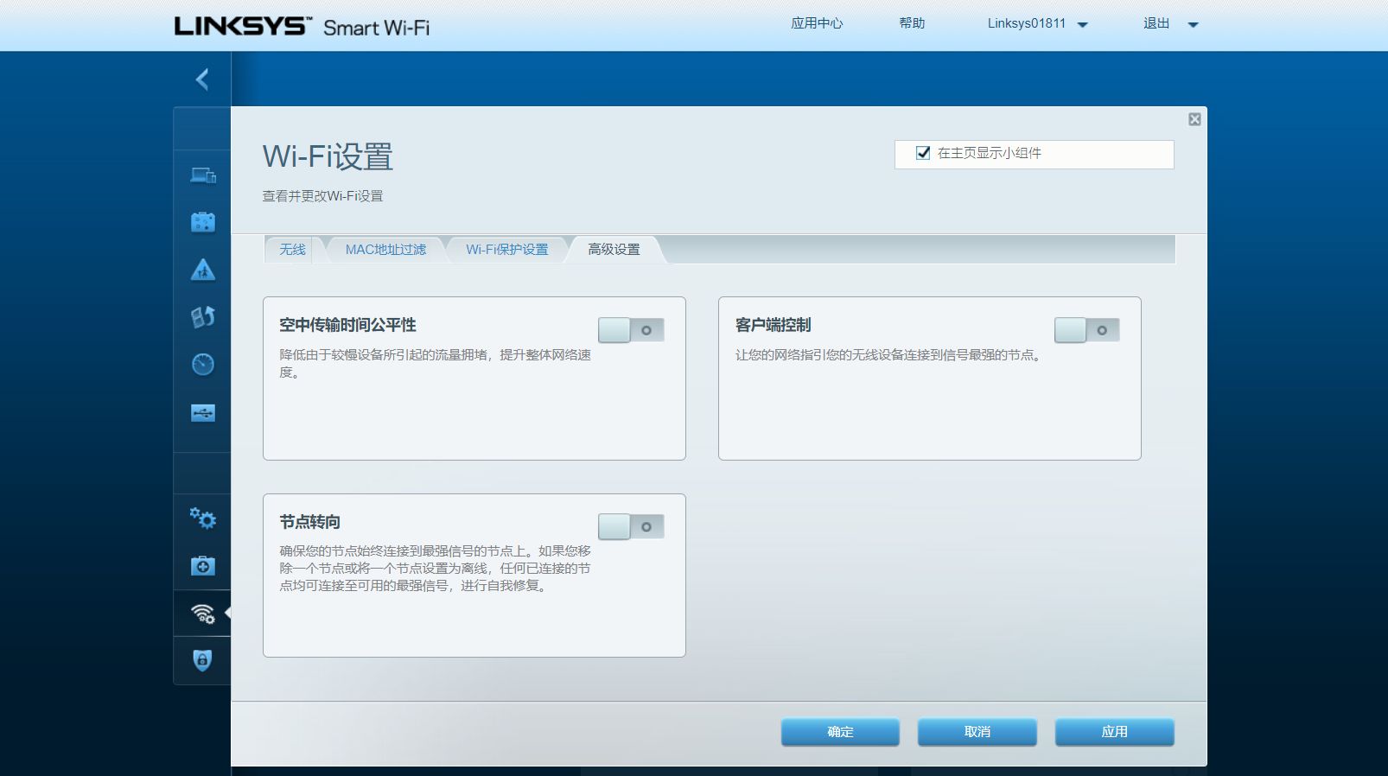The image size is (1388, 776).
Task: Collapse sidebar with the back chevron
Action: tap(202, 80)
